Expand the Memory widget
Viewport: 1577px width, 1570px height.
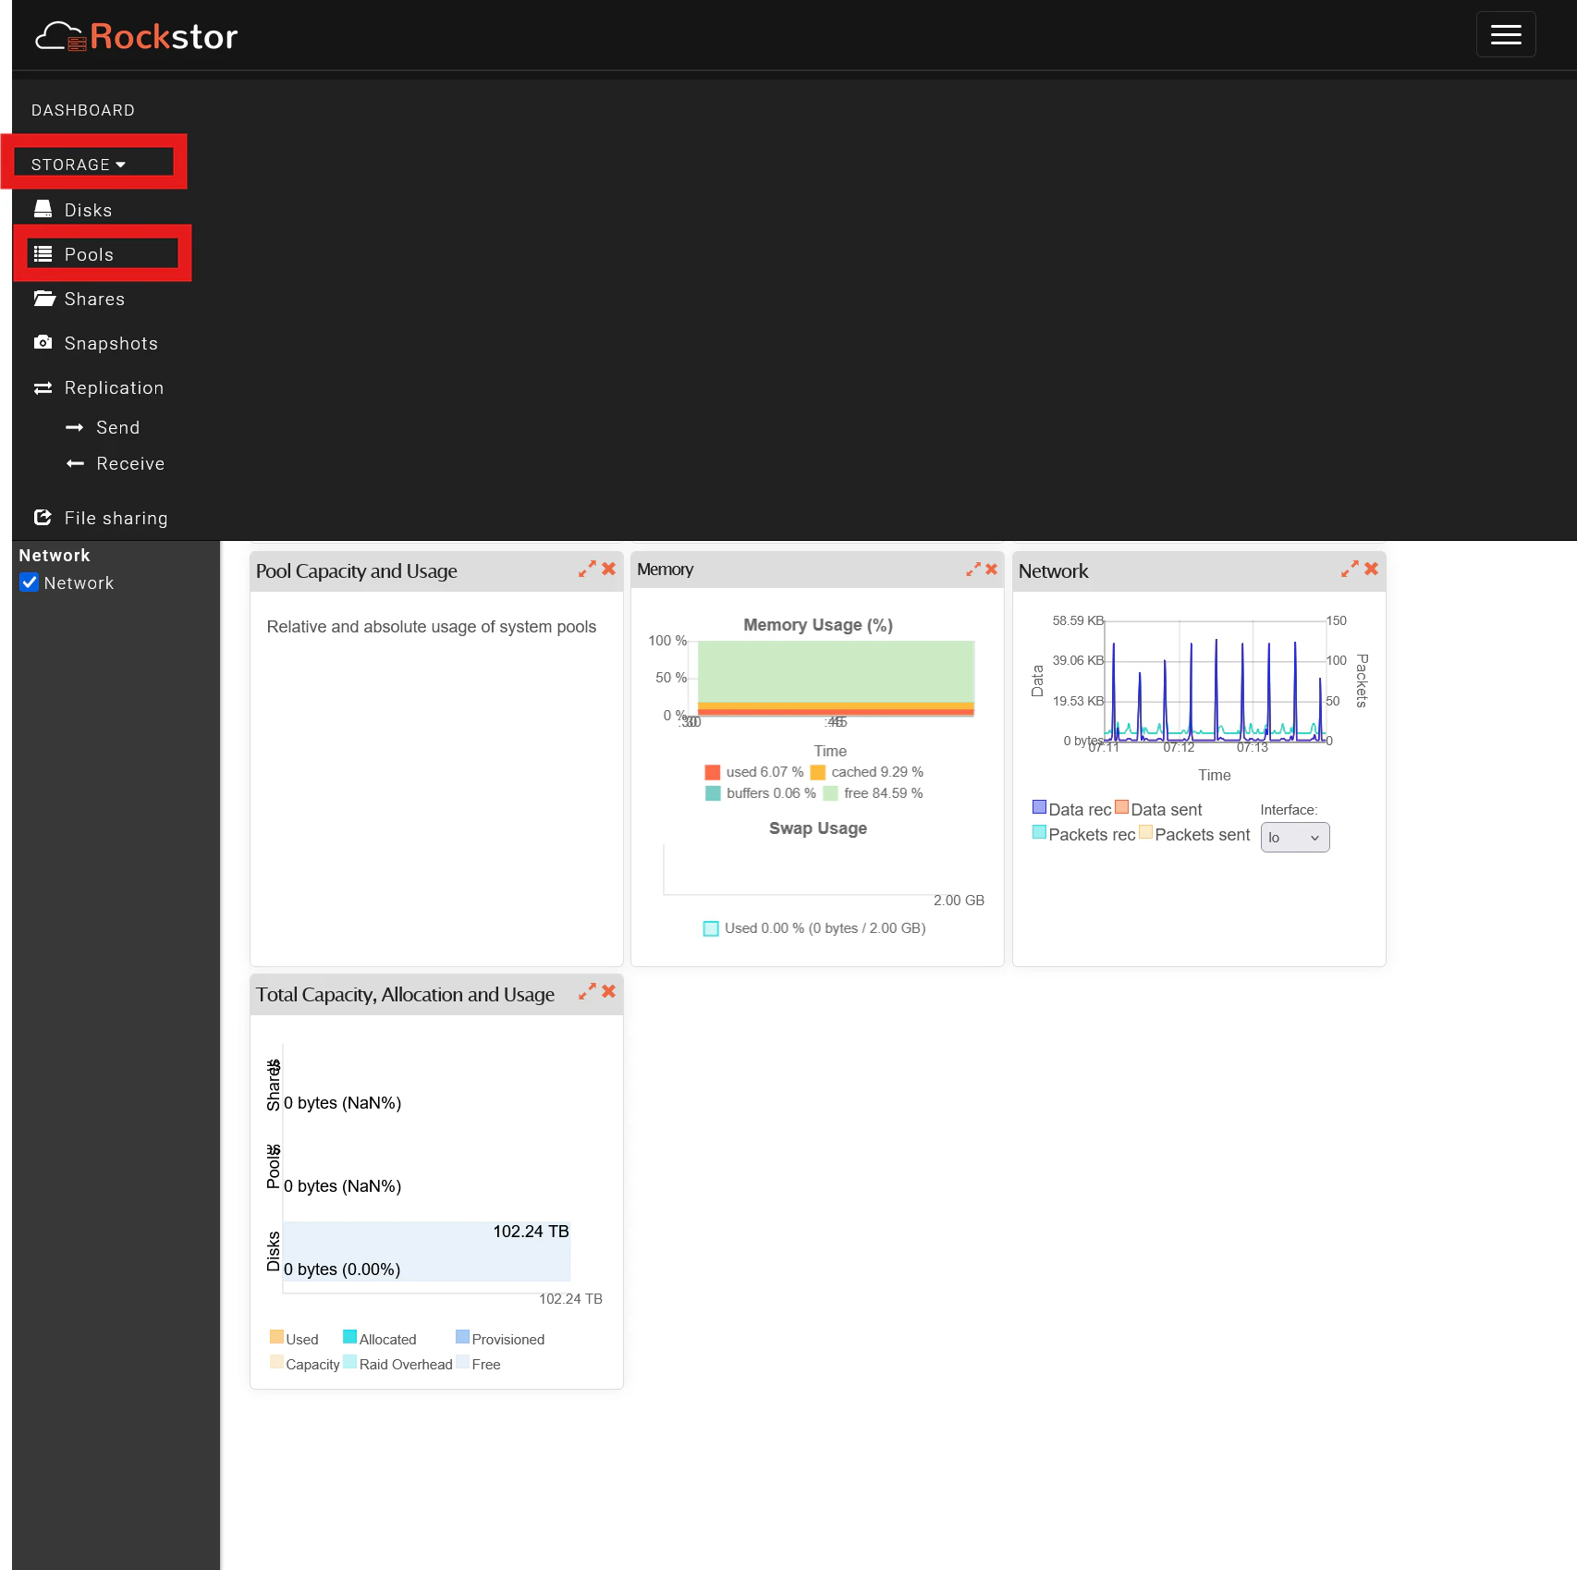coord(973,570)
